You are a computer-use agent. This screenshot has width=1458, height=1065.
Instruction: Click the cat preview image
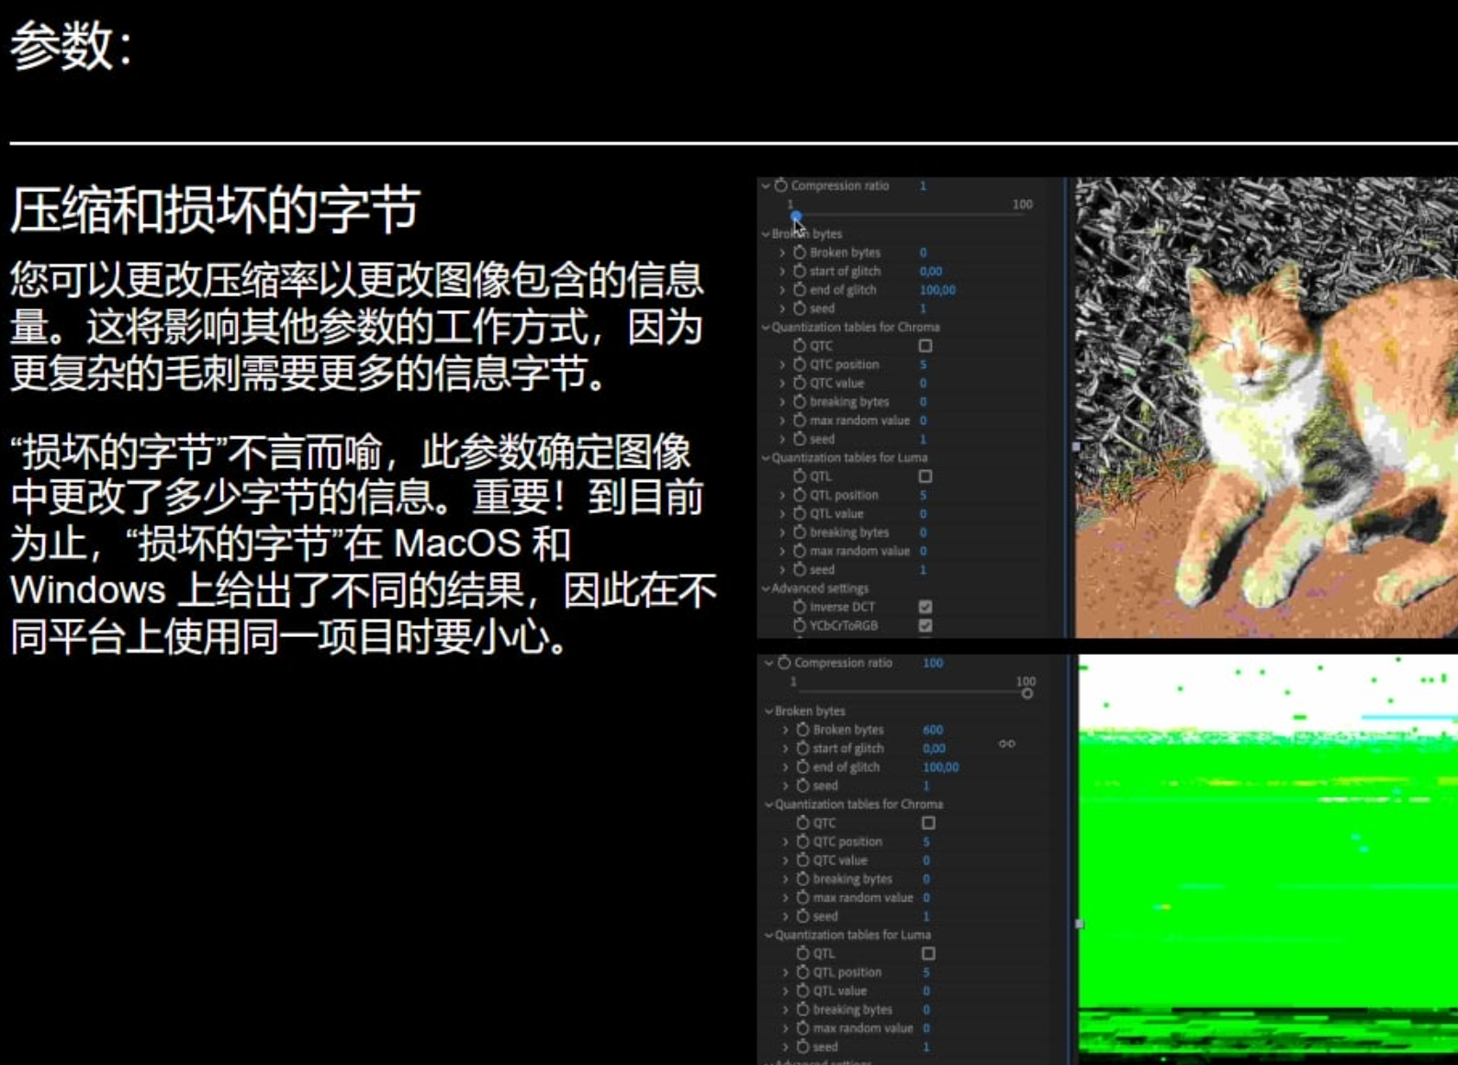[x=1265, y=408]
